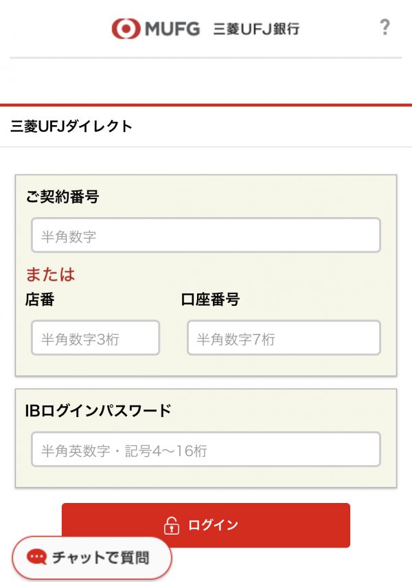Open help via the question mark icon

click(x=385, y=27)
